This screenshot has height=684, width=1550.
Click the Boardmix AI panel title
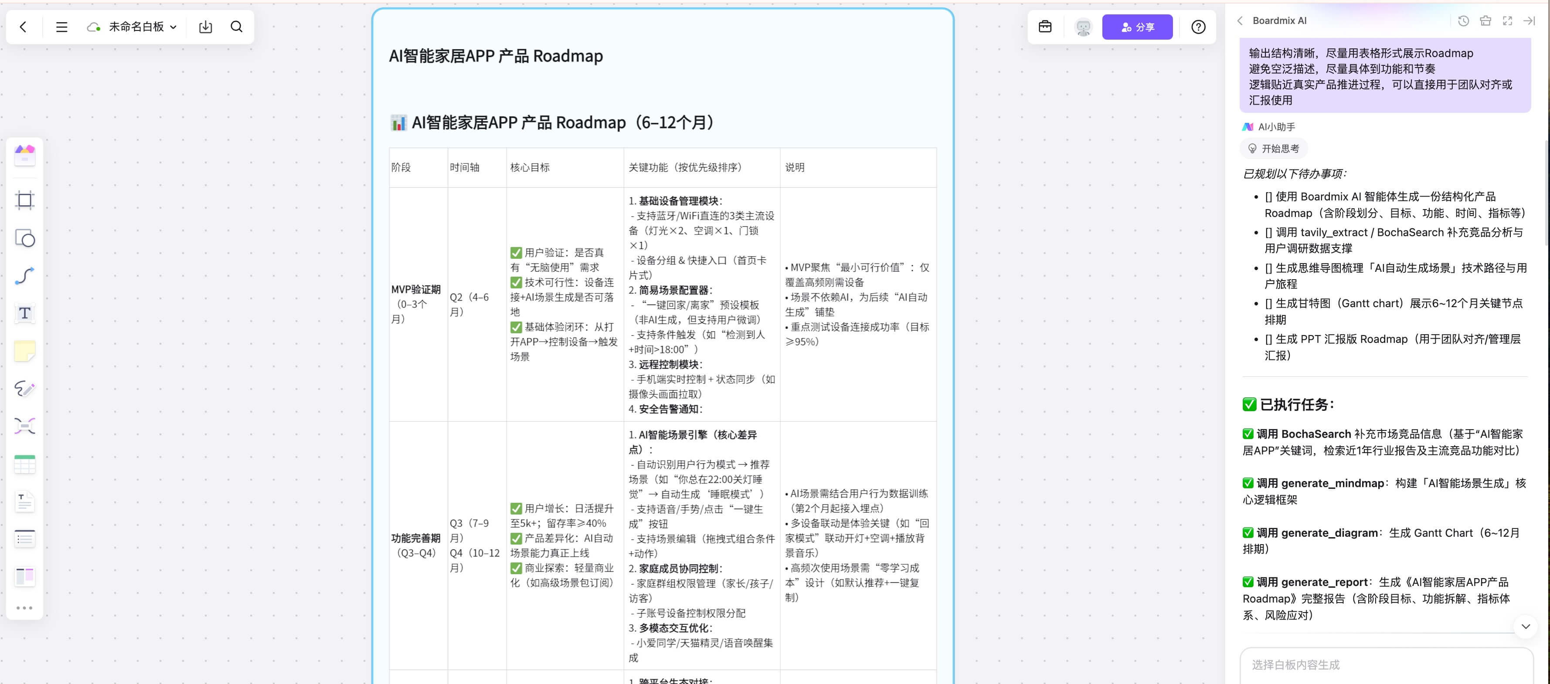pos(1279,21)
